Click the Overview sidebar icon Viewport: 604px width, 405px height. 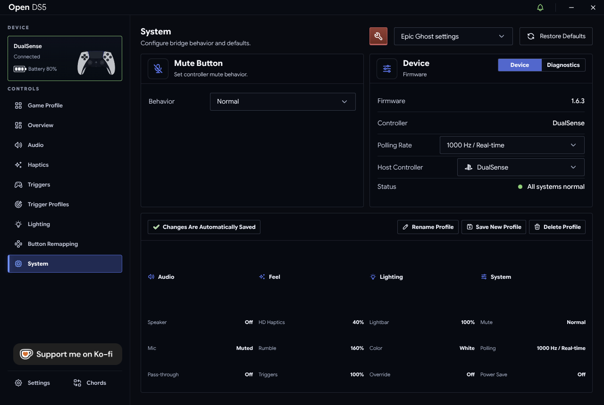[18, 125]
